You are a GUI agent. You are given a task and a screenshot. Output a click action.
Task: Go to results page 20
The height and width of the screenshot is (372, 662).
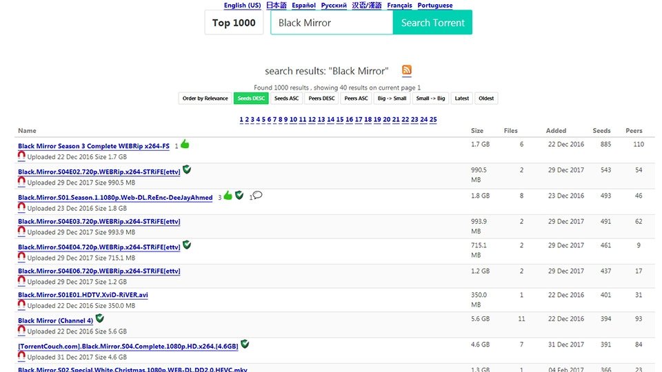coord(386,119)
